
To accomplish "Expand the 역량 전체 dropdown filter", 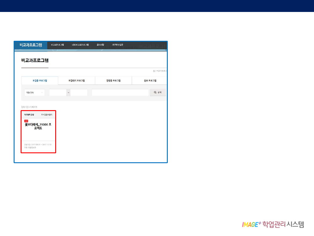I will tap(34, 93).
